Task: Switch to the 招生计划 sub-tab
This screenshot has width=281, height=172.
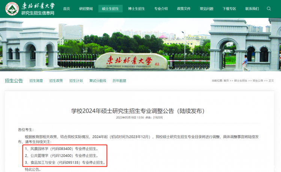Action: (x=76, y=81)
